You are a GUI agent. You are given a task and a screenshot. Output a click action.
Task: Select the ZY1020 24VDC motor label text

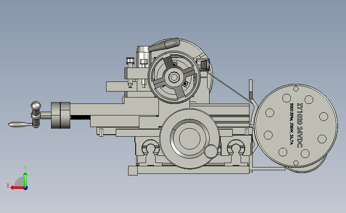tap(300, 125)
